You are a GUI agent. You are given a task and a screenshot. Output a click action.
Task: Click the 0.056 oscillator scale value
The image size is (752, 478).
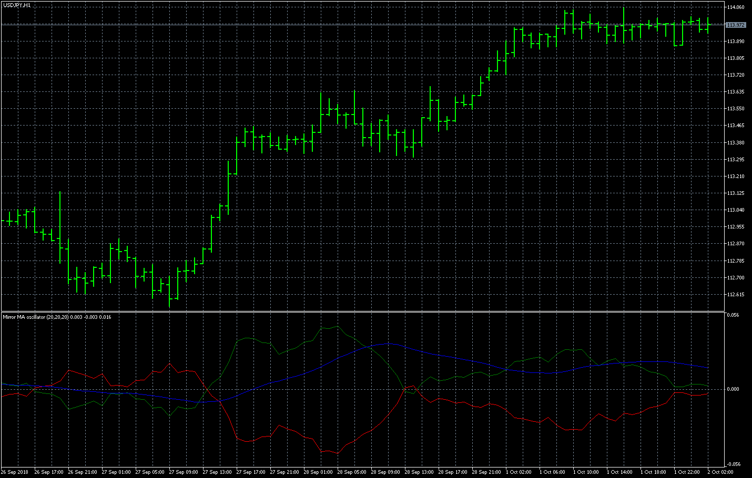[x=733, y=315]
